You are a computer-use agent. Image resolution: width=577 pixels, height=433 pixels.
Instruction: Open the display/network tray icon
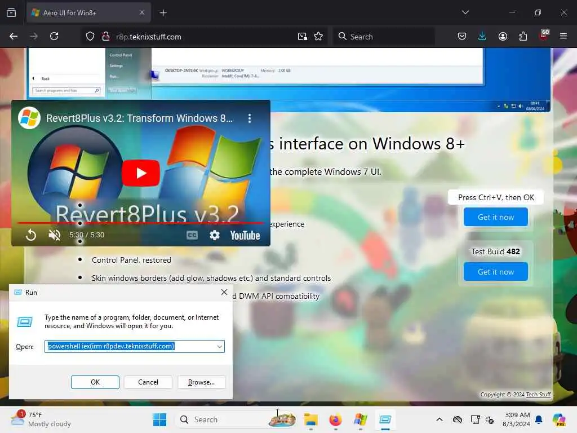pyautogui.click(x=475, y=419)
